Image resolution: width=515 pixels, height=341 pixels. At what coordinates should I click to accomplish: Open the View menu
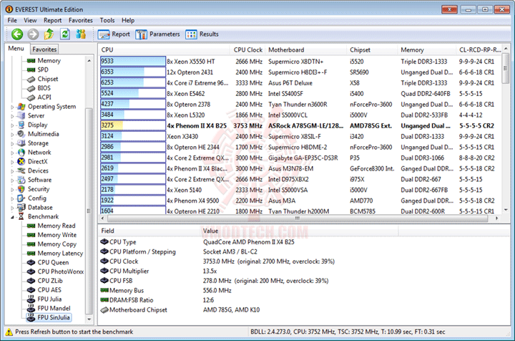pos(30,20)
